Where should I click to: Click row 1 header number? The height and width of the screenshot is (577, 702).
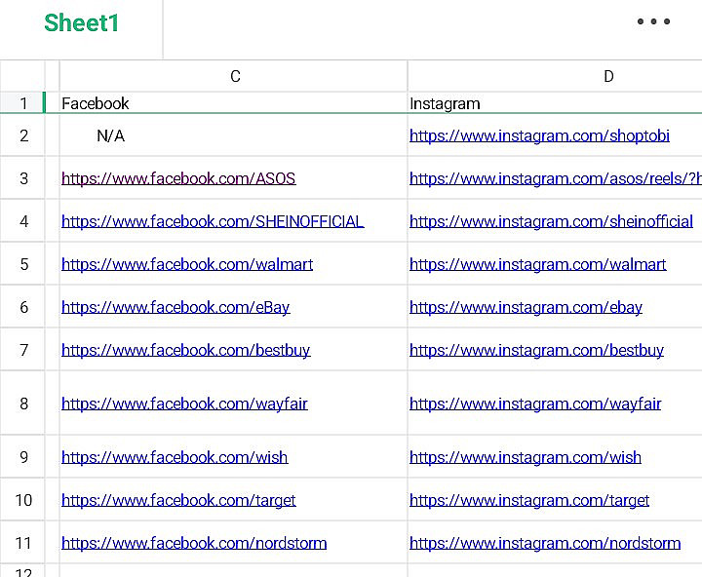[23, 103]
